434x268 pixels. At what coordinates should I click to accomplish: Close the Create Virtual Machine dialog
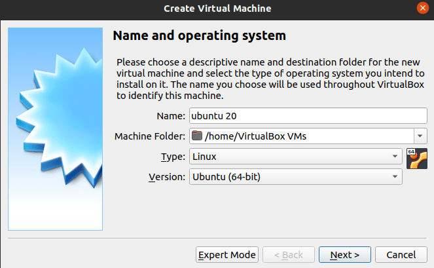pos(423,8)
